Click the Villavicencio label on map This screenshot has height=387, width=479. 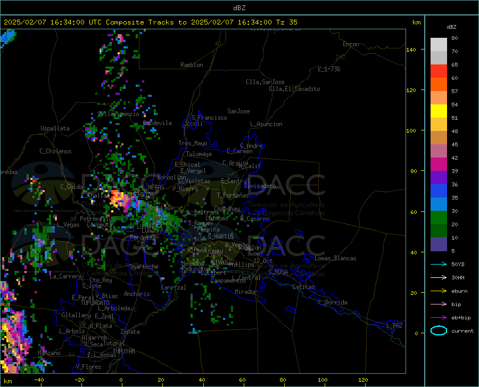point(118,114)
